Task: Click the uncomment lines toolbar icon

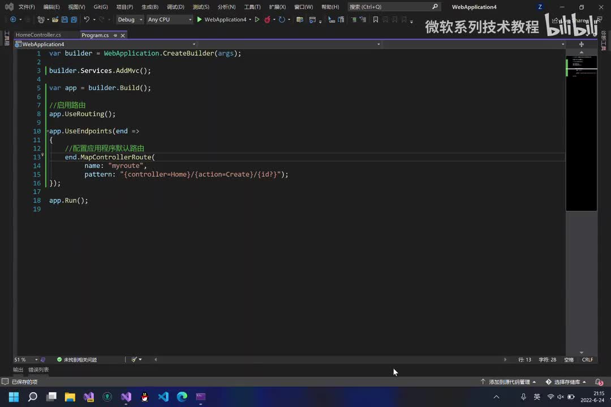Action: (363, 19)
